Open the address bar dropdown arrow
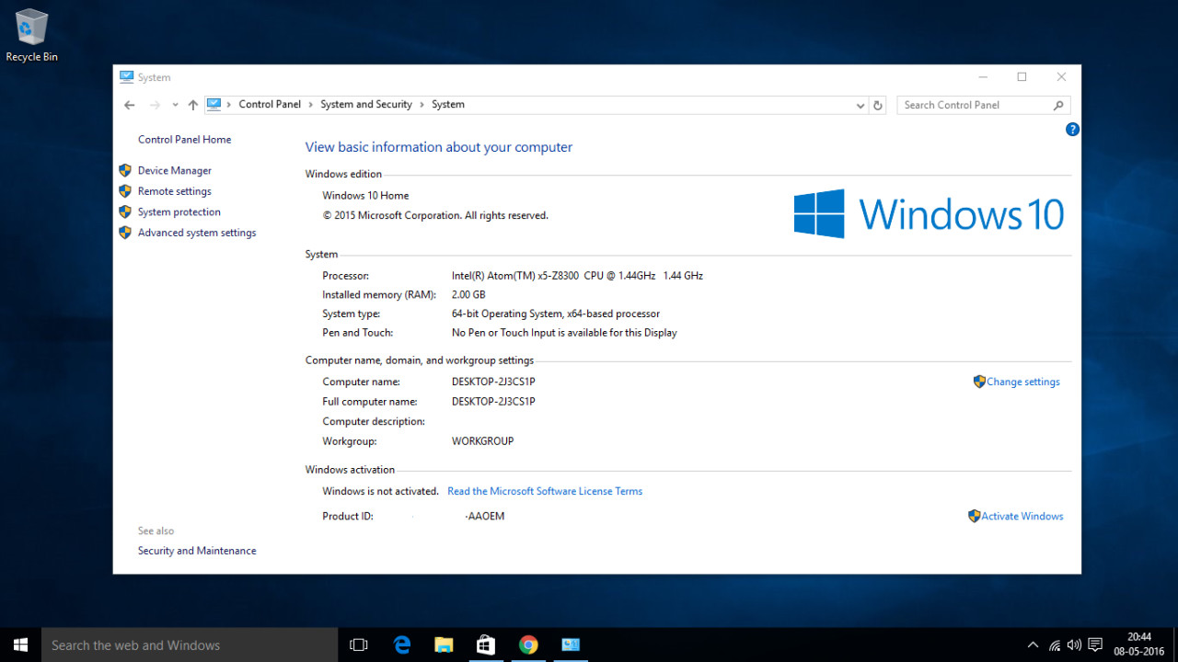The image size is (1178, 662). coord(860,105)
